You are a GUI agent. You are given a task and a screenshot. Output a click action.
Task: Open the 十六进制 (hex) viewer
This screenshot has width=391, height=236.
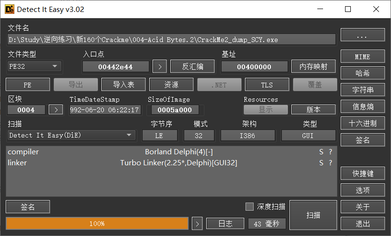[x=363, y=123]
